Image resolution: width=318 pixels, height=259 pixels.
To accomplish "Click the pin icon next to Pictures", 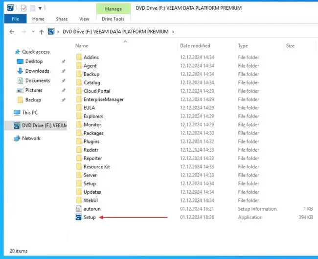I will click(64, 90).
